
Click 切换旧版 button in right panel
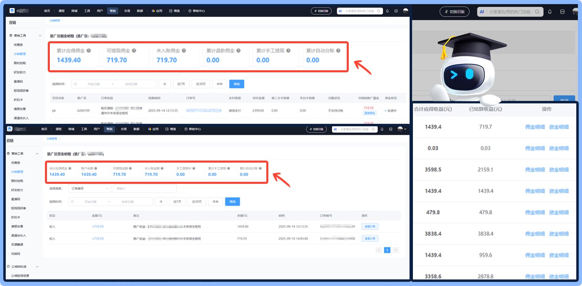click(x=455, y=12)
